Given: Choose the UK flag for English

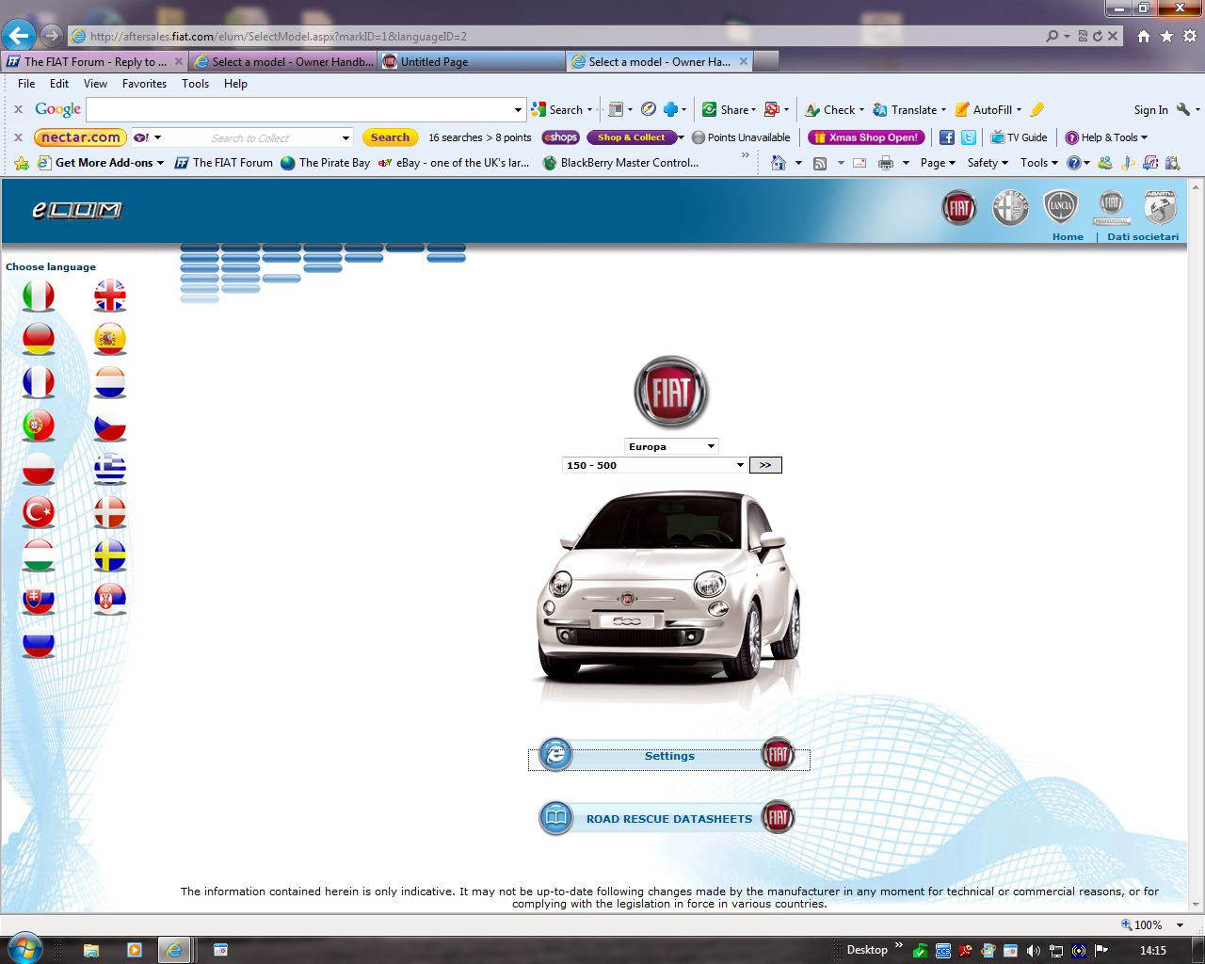Looking at the screenshot, I should 110,296.
